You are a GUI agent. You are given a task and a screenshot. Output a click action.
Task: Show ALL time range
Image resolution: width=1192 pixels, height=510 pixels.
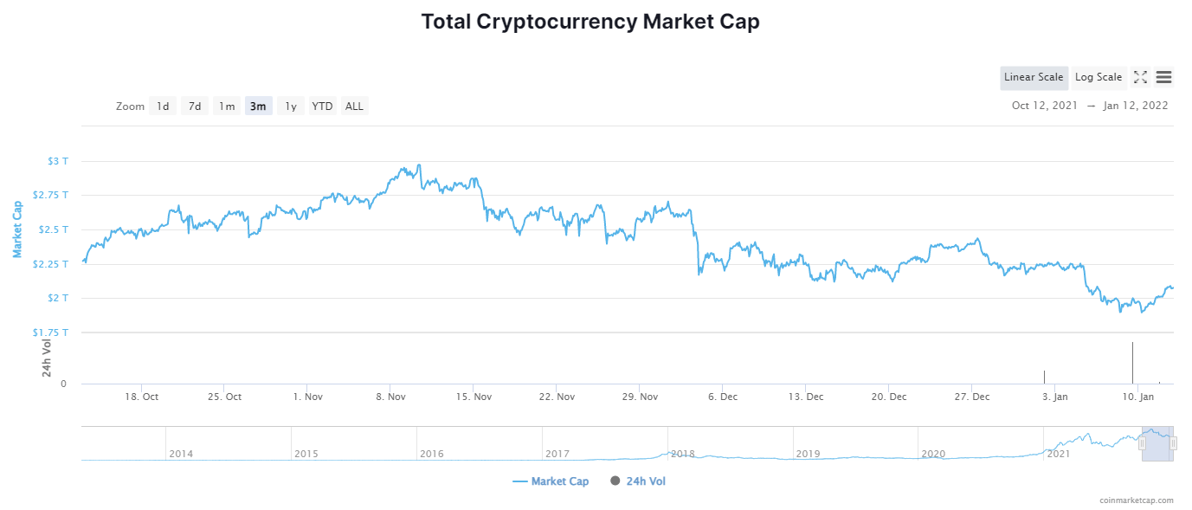pos(354,106)
